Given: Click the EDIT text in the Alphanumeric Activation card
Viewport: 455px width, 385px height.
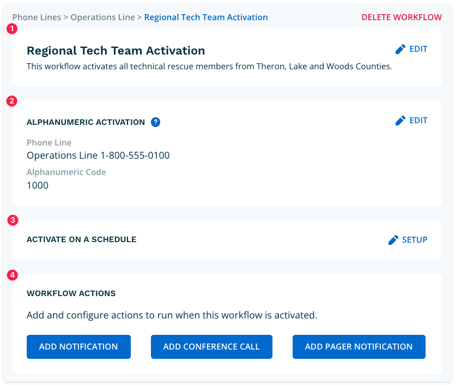Looking at the screenshot, I should (418, 121).
